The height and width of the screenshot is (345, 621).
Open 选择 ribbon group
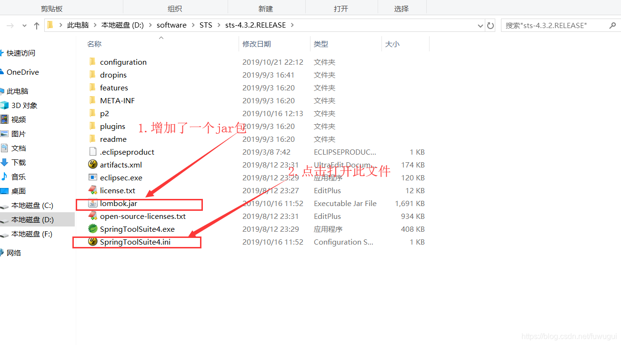401,9
